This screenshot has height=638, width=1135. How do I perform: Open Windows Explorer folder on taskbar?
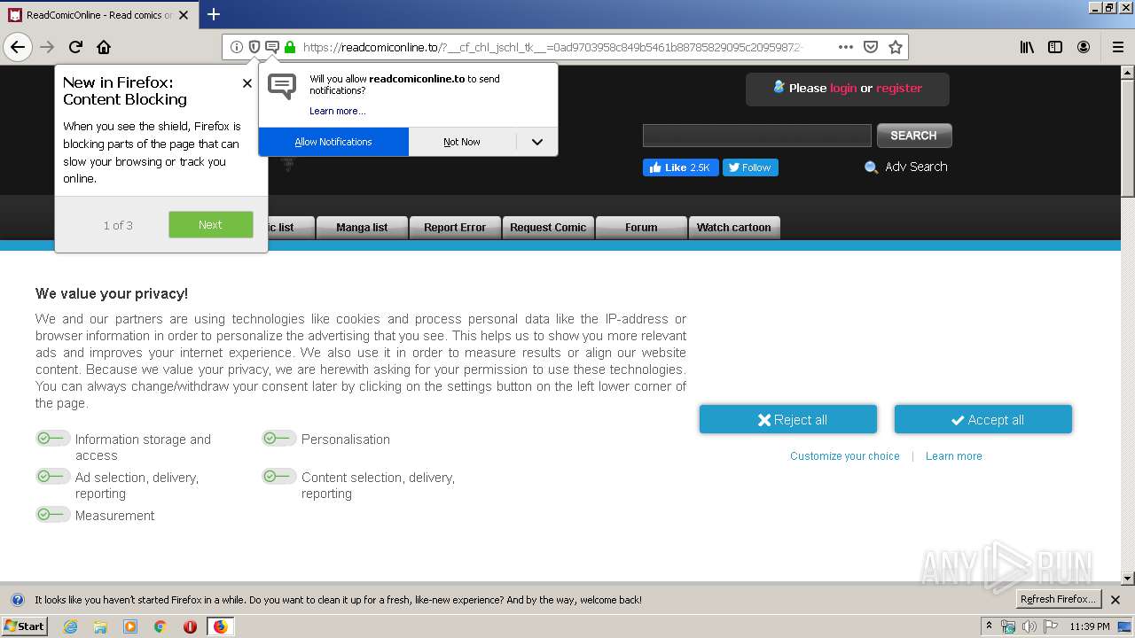(100, 626)
